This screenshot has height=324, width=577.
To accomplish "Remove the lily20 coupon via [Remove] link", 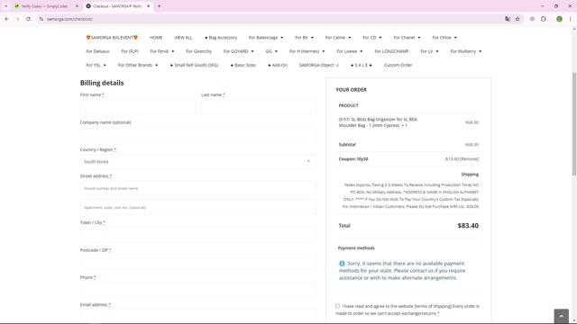I will pos(469,159).
